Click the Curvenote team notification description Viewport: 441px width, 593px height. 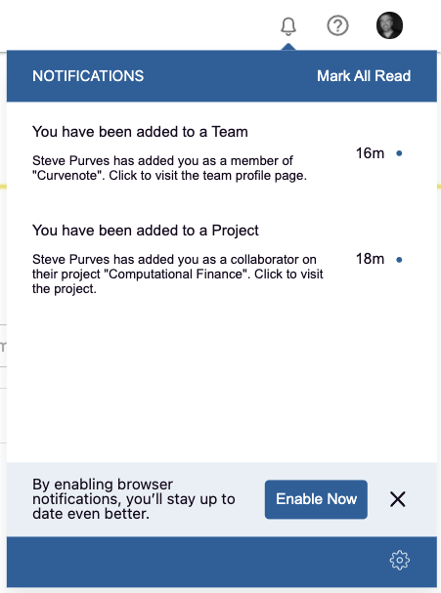point(169,168)
